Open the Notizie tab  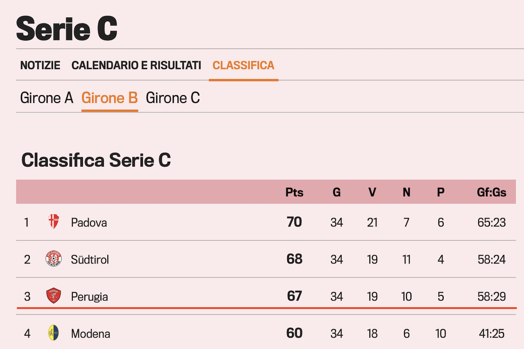[40, 65]
